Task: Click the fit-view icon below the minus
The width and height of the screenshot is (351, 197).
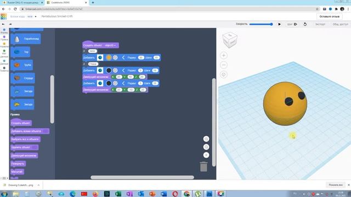Action: click(224, 74)
